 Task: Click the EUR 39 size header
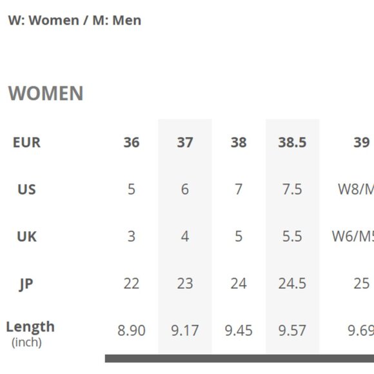(x=362, y=143)
